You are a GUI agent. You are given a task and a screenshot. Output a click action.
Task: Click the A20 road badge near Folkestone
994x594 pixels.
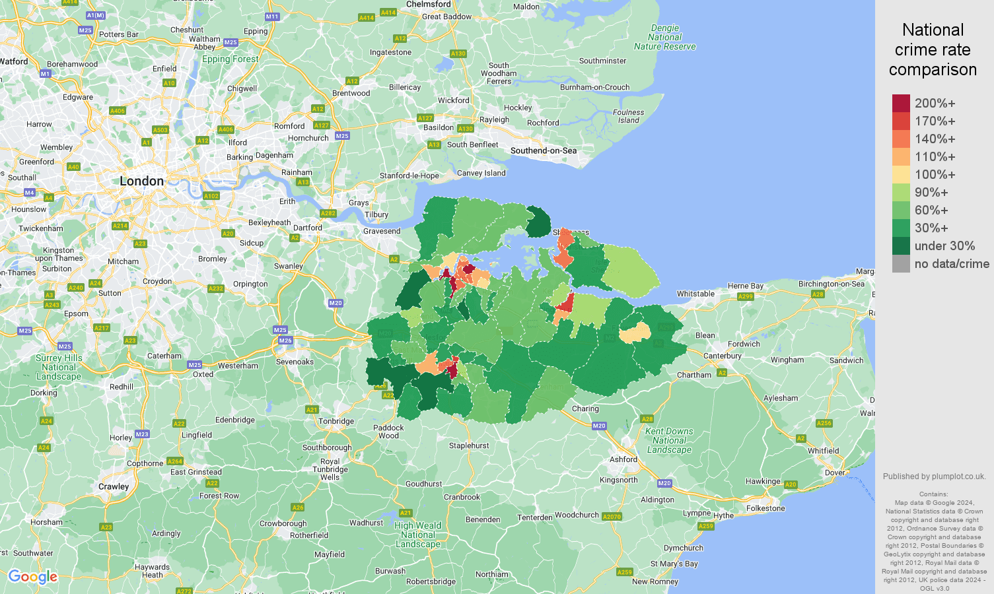[x=790, y=484]
